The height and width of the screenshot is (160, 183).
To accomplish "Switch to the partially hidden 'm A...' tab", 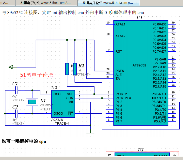I will tap(7, 3).
